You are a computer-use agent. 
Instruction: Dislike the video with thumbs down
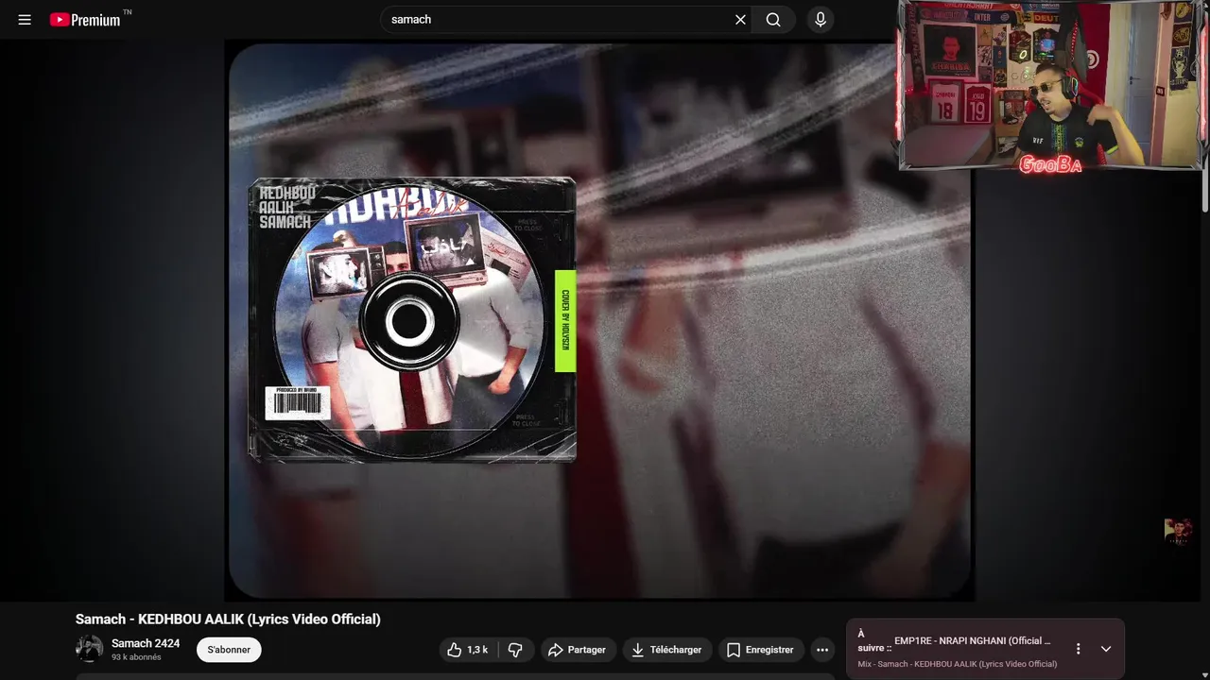click(515, 650)
